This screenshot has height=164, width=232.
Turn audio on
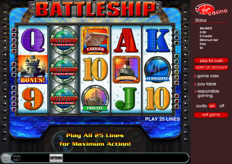click(x=212, y=106)
